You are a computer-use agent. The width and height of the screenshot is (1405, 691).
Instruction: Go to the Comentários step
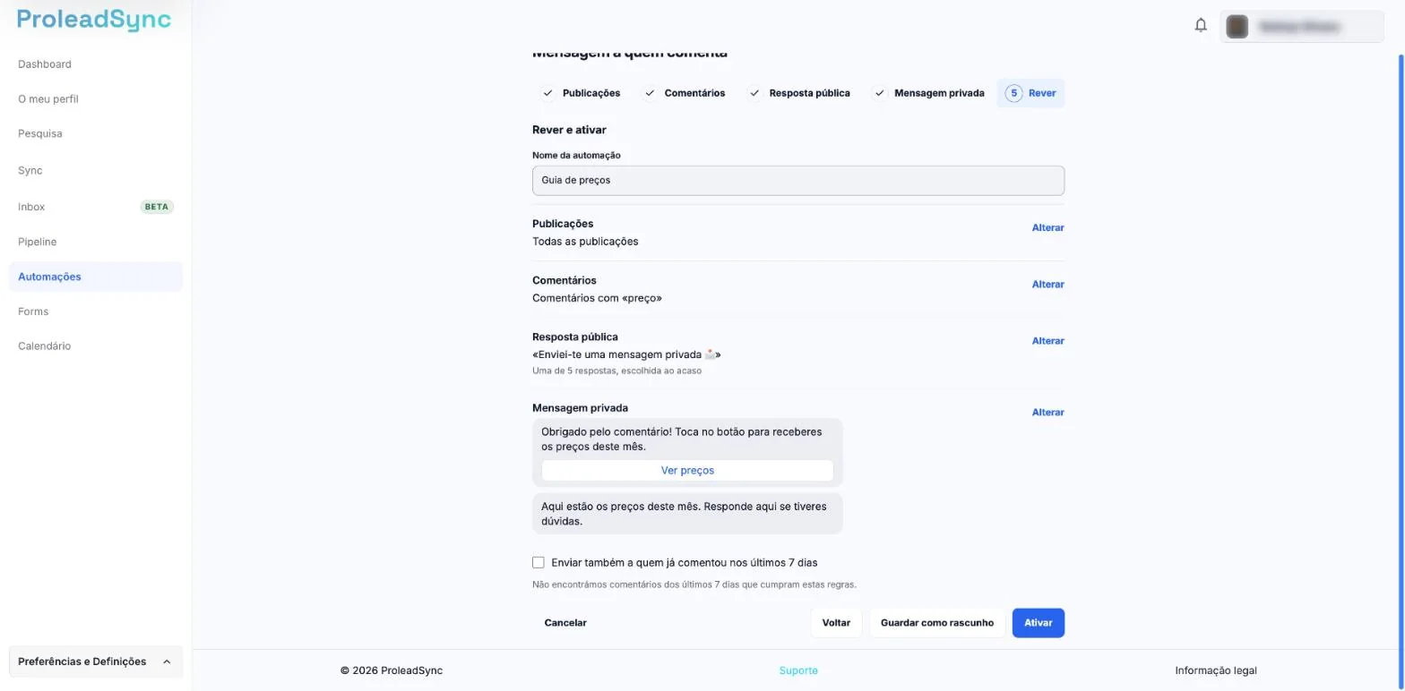coord(685,93)
